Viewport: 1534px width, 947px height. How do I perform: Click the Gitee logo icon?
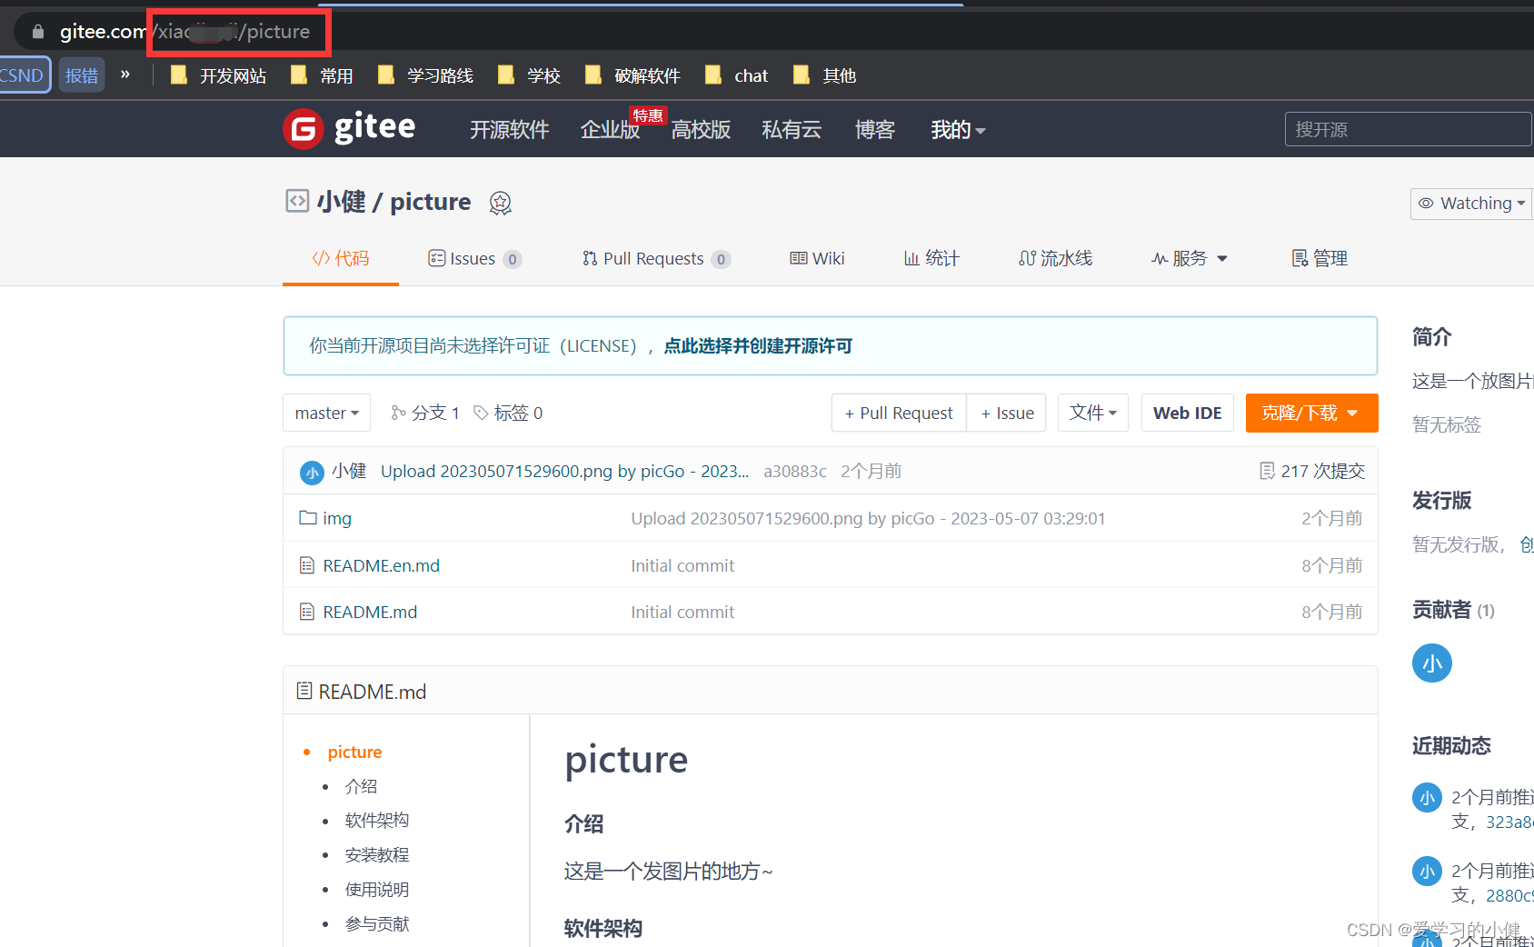(x=302, y=128)
